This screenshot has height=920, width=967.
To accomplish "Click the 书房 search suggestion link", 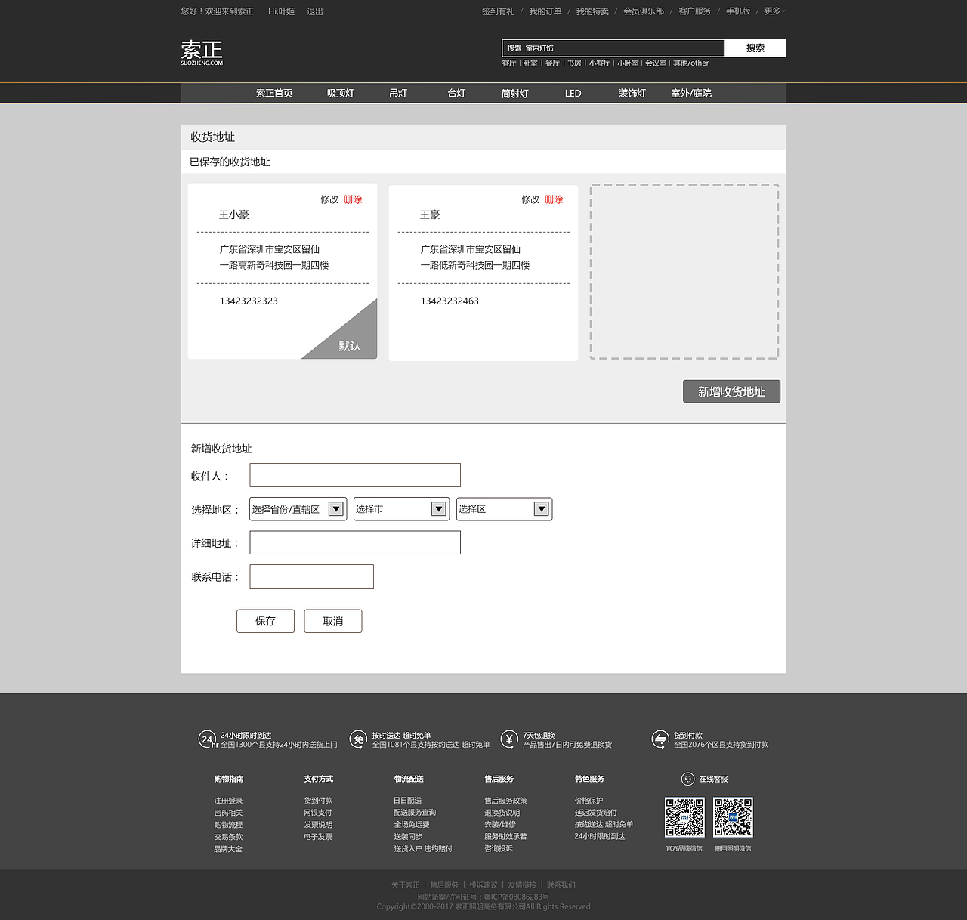I will pyautogui.click(x=574, y=63).
